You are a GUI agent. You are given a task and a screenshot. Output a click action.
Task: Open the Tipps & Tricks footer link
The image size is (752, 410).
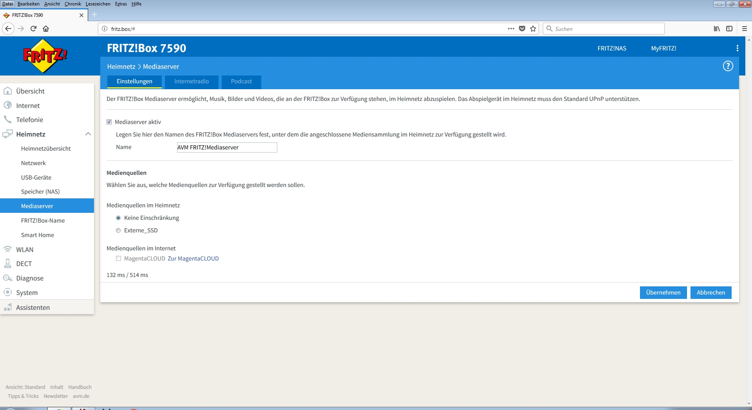point(23,396)
